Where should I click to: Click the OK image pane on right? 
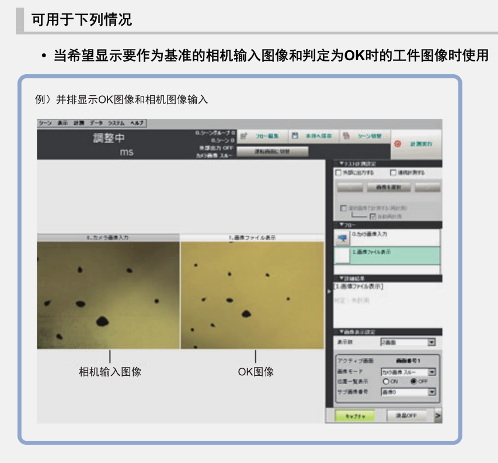click(252, 295)
